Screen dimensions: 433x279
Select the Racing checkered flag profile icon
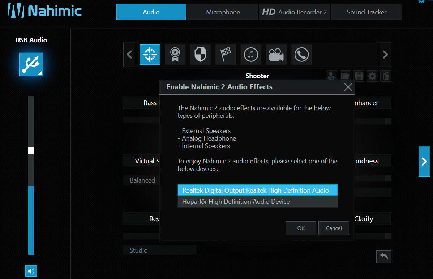click(x=226, y=55)
